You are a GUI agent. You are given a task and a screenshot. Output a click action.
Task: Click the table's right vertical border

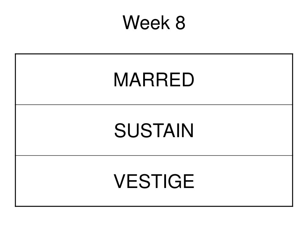click(x=293, y=130)
